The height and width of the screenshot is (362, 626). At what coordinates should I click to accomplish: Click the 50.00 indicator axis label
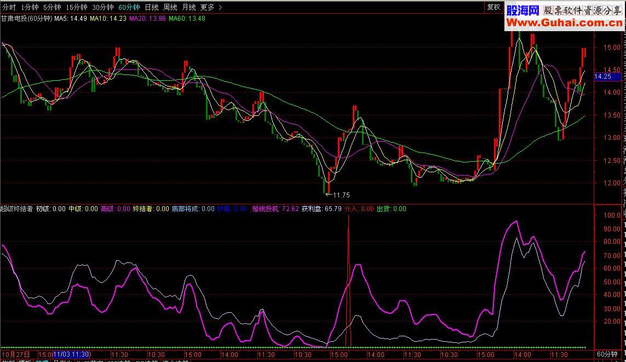tap(612, 282)
